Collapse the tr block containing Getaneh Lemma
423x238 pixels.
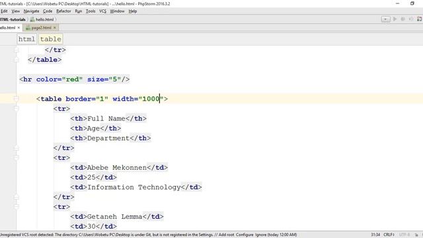(x=16, y=207)
